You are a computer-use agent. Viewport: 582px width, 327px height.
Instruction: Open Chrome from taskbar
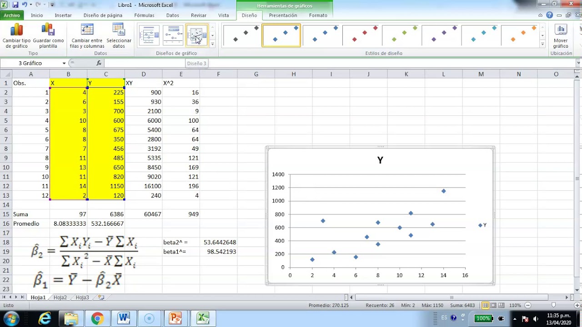coord(97,319)
